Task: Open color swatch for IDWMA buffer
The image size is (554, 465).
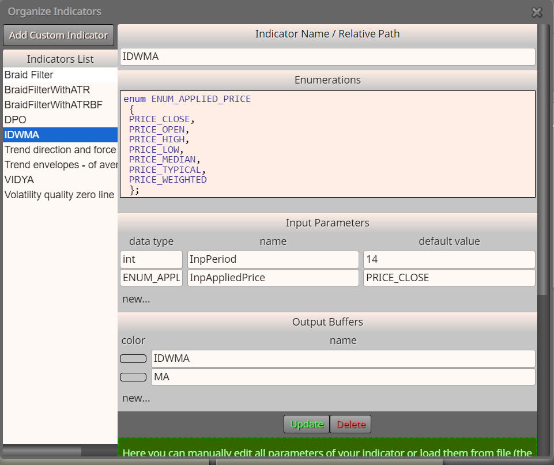Action: point(133,359)
